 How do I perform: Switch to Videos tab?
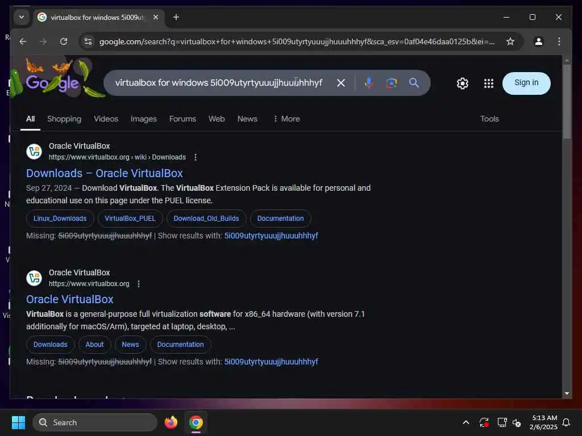point(106,119)
